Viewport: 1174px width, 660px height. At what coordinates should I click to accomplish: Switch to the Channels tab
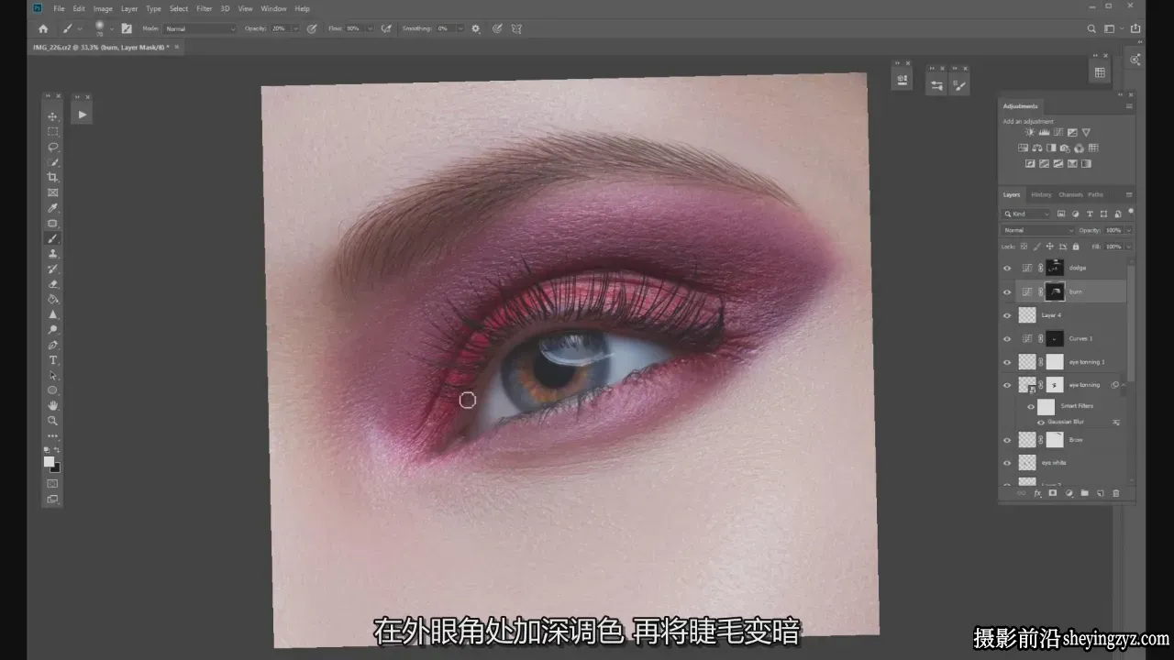pyautogui.click(x=1070, y=194)
